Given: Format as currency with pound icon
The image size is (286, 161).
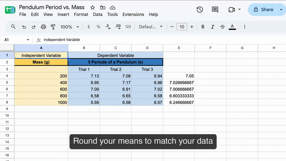Looking at the screenshot, I should coord(89,27).
